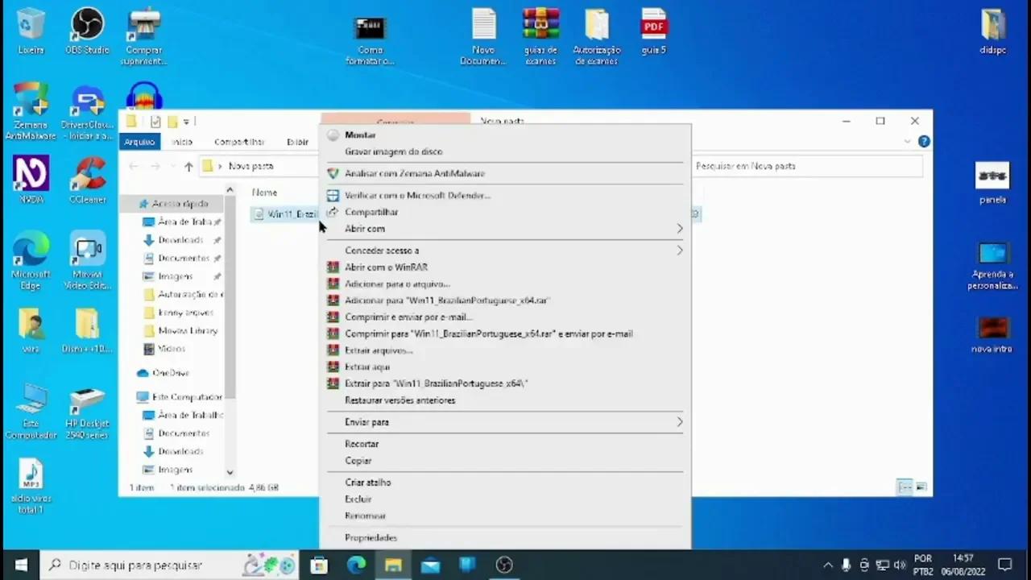This screenshot has height=580, width=1031.
Task: Click the Pesquisar em Nova pasta search box
Action: tap(805, 166)
